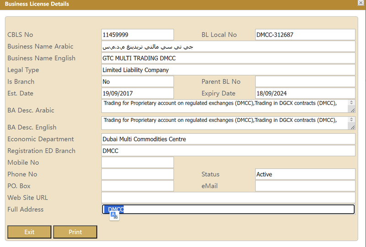This screenshot has height=247, width=366.
Task: Click the BL Local No label
Action: click(219, 35)
